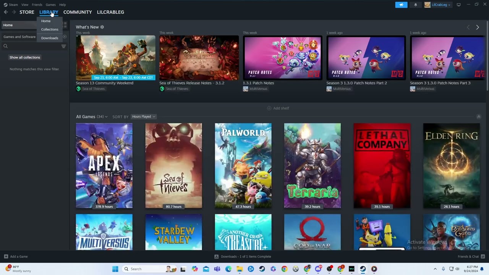
Task: Open Microsoft Teams from taskbar
Action: pos(217,269)
